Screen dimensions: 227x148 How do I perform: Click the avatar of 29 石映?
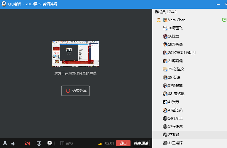coord(165,77)
